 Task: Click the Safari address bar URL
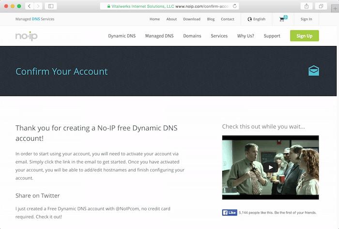pyautogui.click(x=169, y=6)
